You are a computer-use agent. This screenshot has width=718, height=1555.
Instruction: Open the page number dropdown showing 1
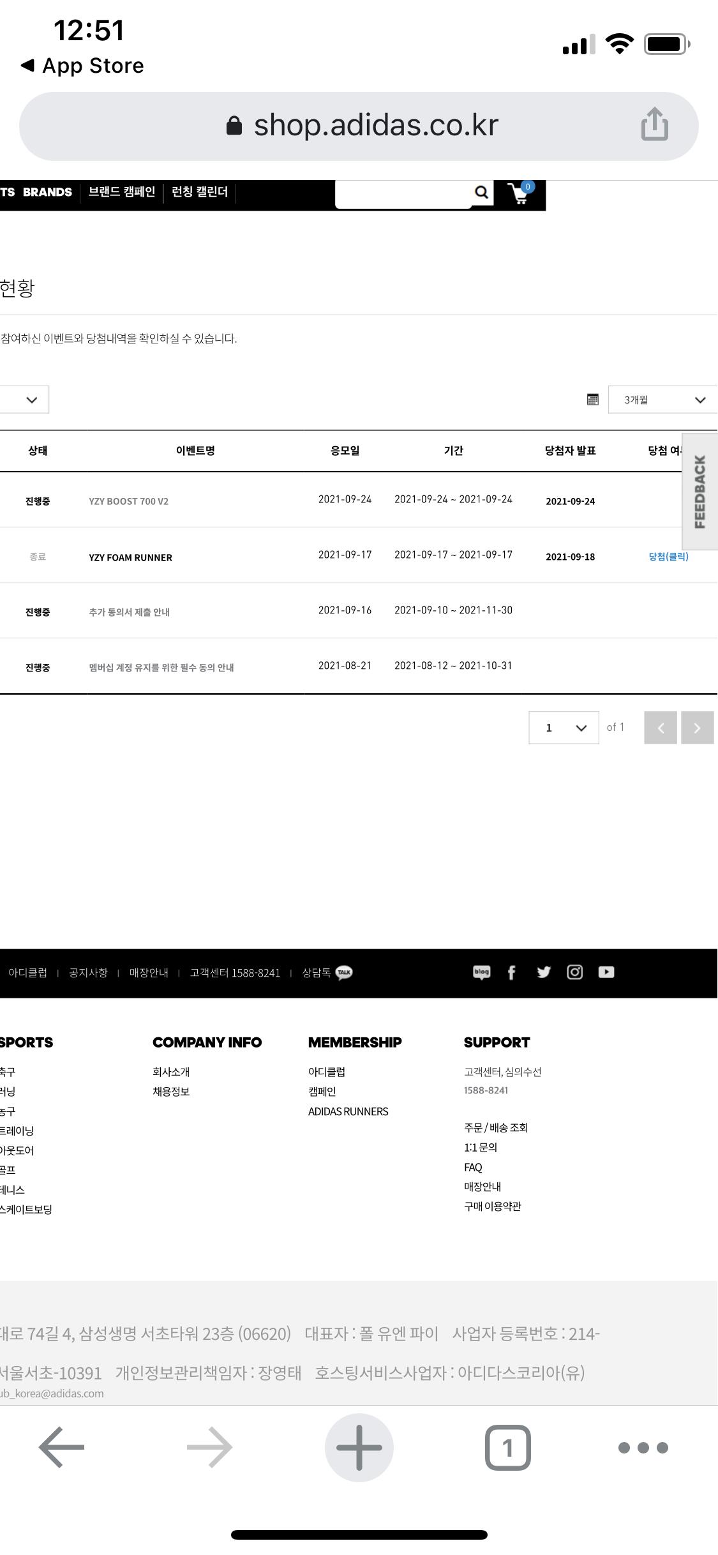(564, 728)
